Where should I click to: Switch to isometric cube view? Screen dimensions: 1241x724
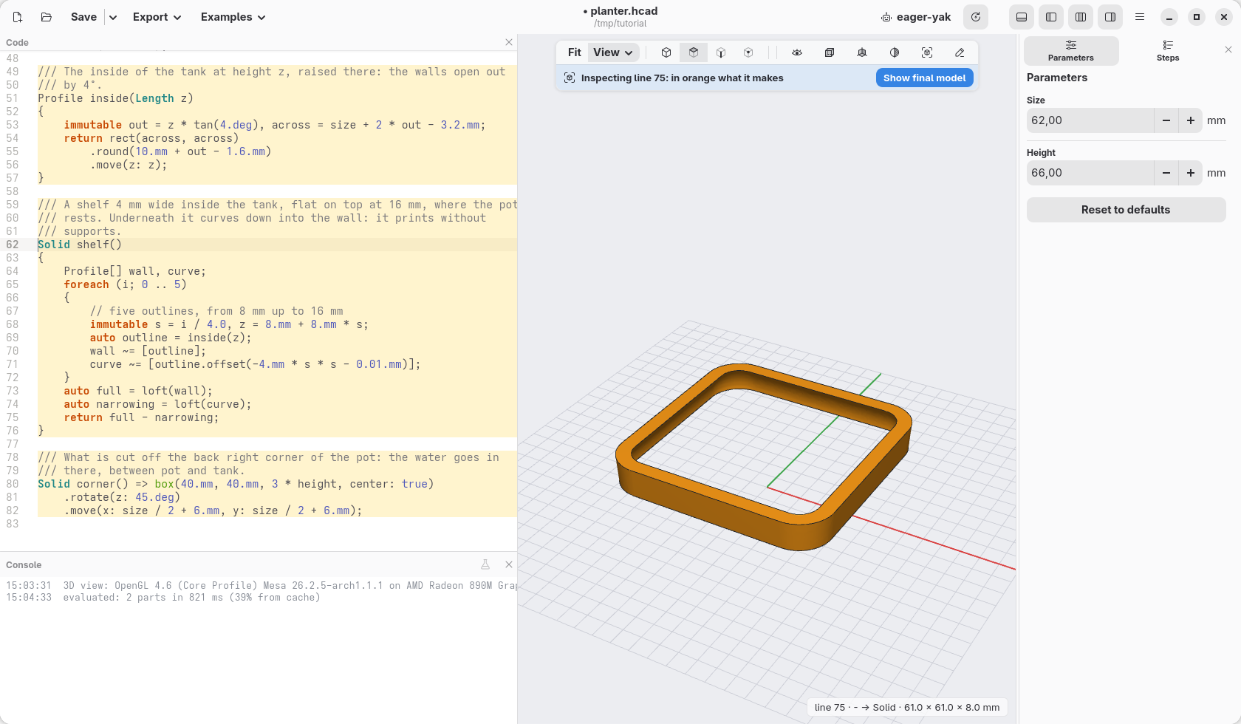tap(666, 52)
